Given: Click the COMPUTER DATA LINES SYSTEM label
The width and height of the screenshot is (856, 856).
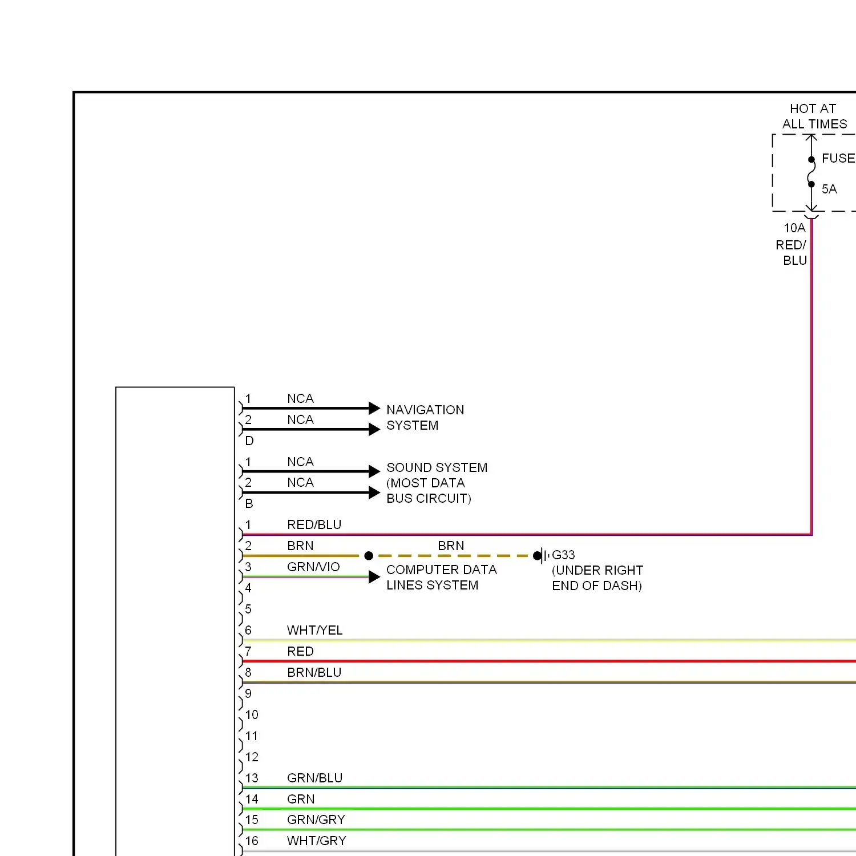Looking at the screenshot, I should coord(441,577).
